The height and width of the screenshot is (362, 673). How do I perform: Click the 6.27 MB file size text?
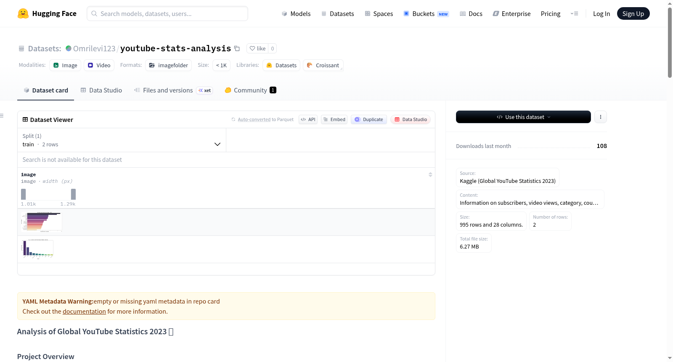pos(469,247)
